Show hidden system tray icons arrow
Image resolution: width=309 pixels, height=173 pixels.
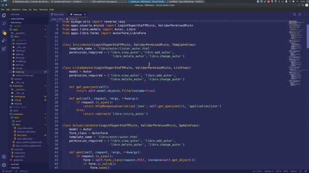click(x=297, y=1)
